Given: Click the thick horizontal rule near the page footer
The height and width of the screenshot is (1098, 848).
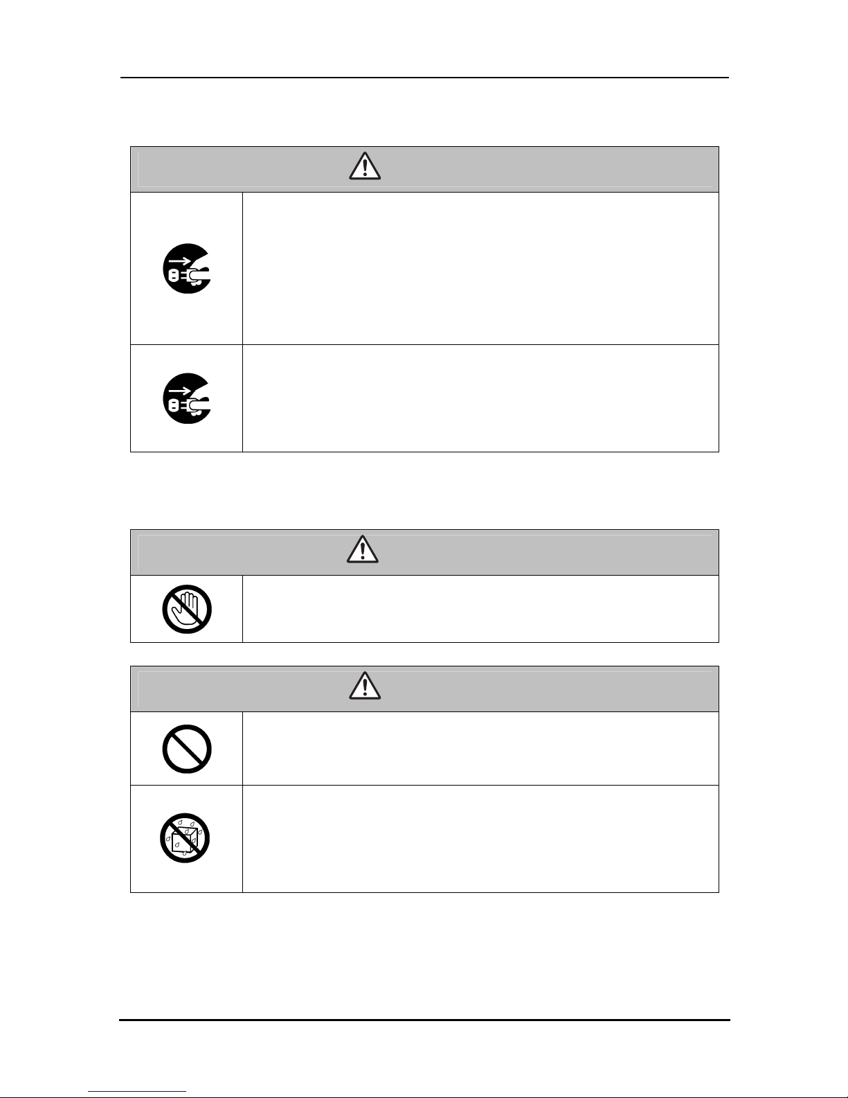Looking at the screenshot, I should [424, 1020].
